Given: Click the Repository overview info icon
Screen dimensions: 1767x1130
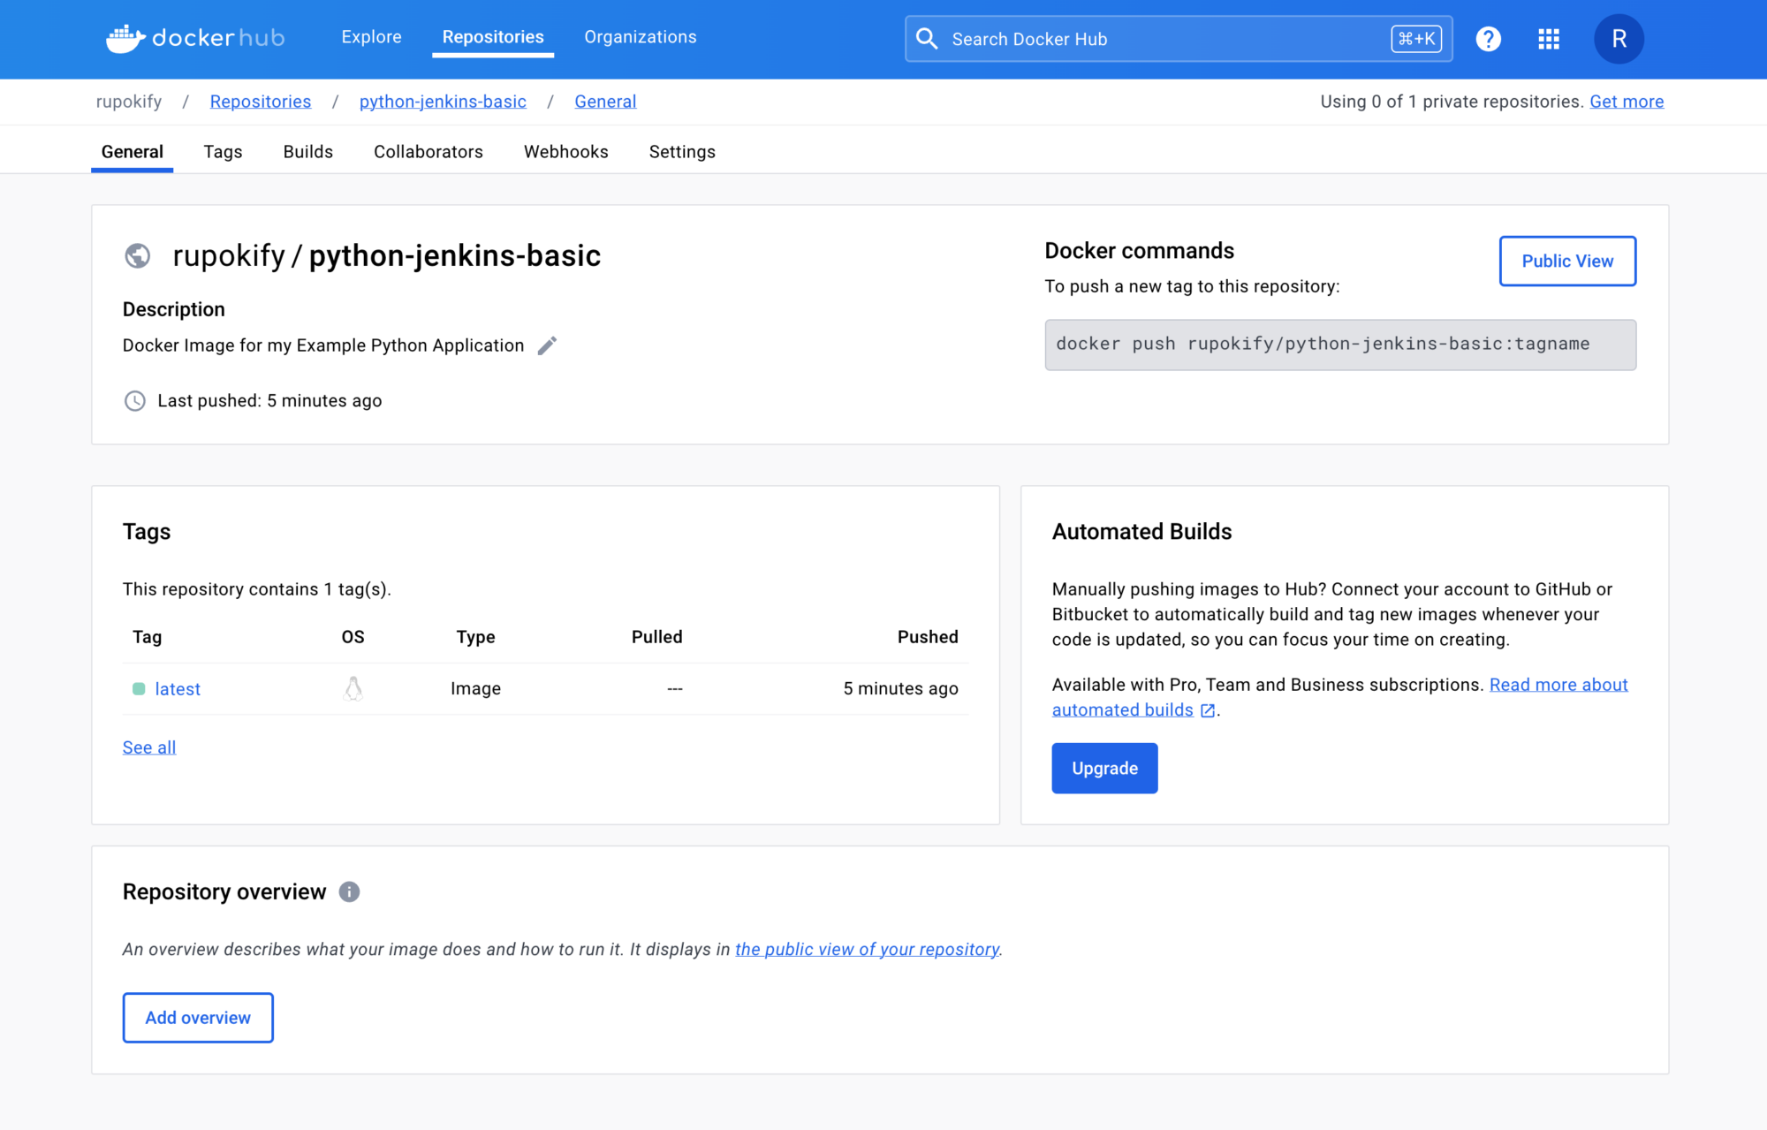Looking at the screenshot, I should [x=349, y=892].
